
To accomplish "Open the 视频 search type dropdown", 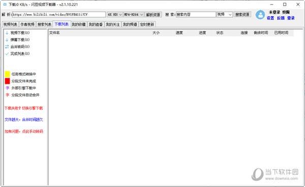I will (x=225, y=14).
